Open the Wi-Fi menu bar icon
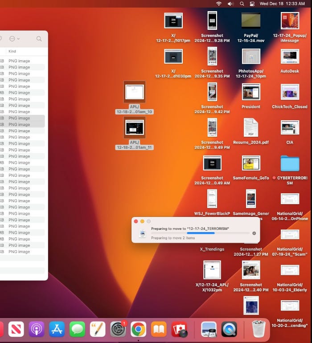 pos(218,4)
